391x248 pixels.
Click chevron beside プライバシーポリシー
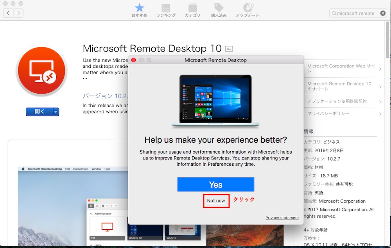(380, 114)
